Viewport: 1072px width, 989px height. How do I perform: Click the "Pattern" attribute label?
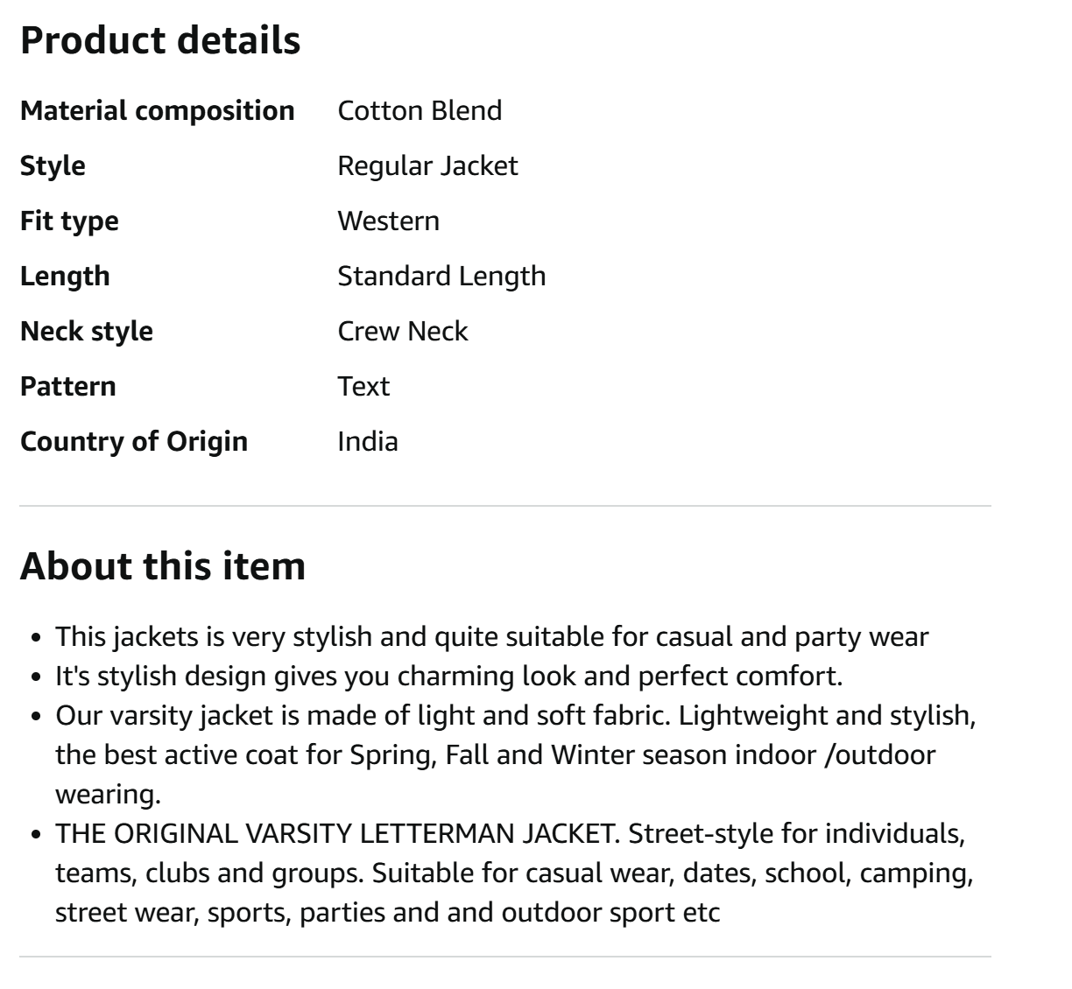pyautogui.click(x=68, y=387)
